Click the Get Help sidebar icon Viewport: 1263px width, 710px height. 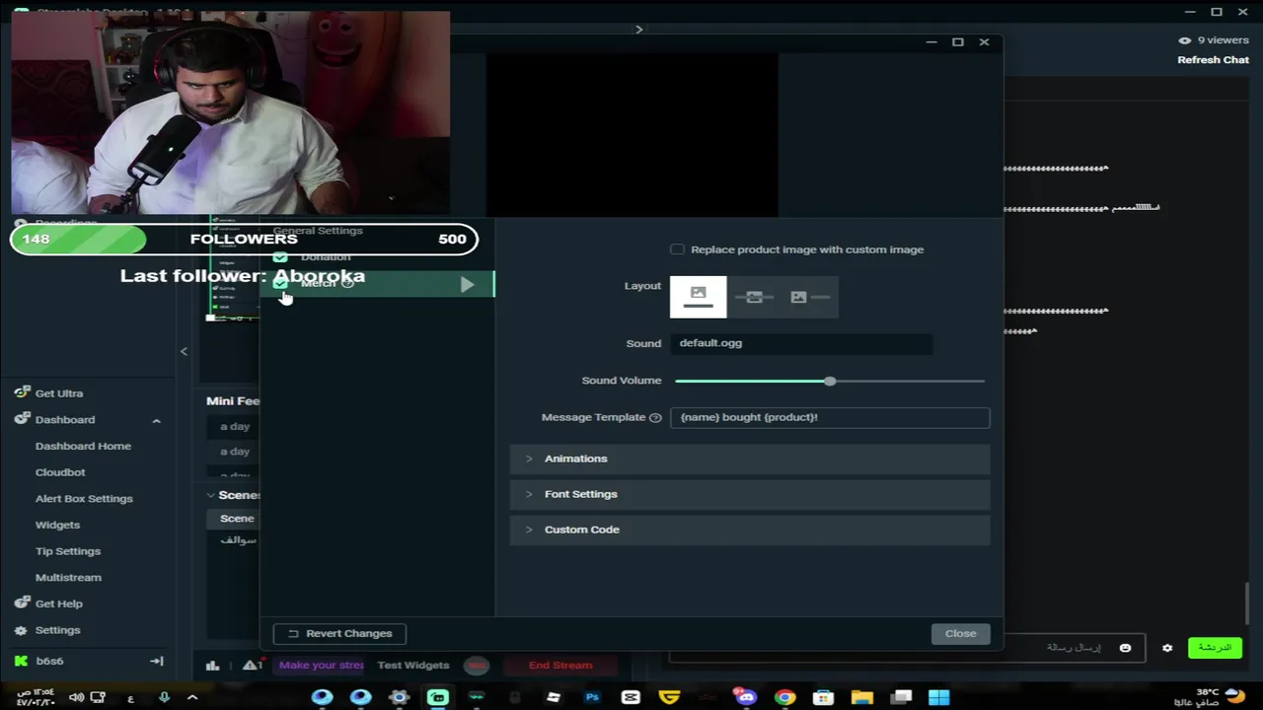(22, 603)
